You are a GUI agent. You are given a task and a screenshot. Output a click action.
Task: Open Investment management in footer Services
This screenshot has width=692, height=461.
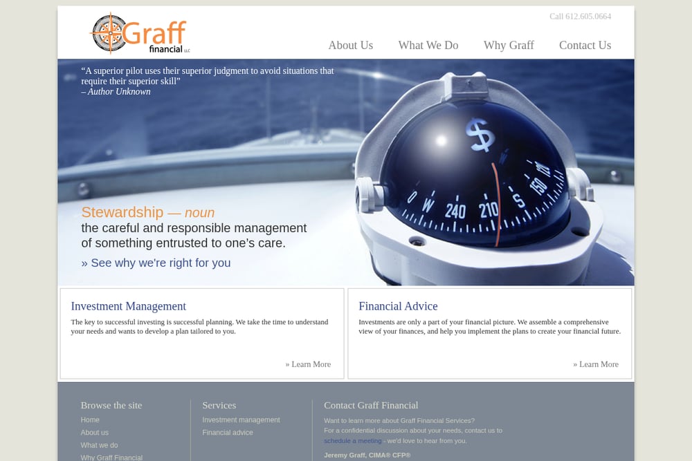[x=241, y=420]
